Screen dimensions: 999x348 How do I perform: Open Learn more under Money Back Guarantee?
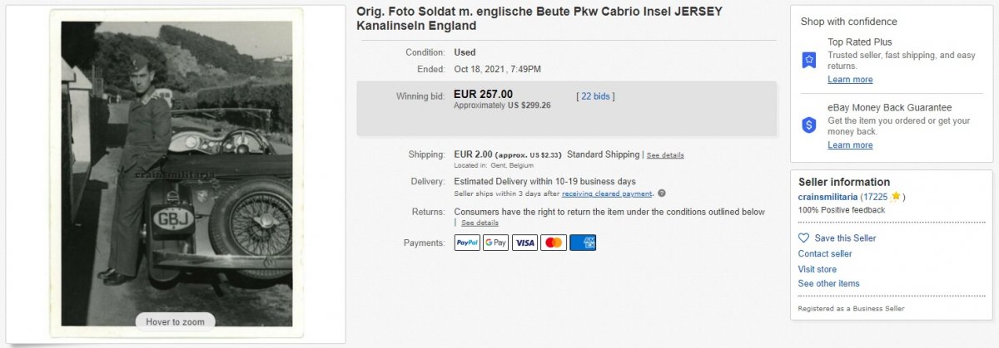click(x=850, y=145)
